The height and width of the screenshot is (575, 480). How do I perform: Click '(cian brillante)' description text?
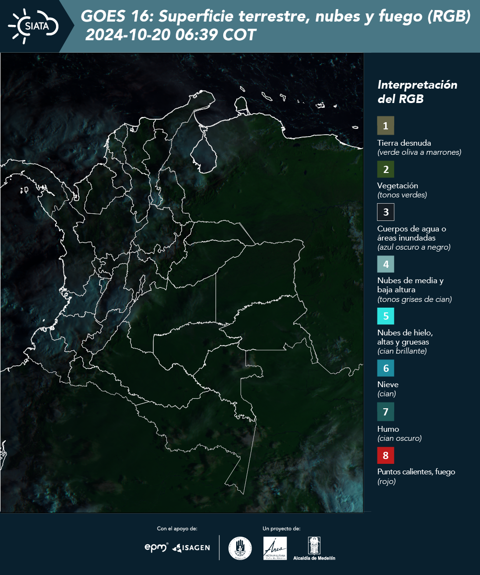tap(401, 351)
